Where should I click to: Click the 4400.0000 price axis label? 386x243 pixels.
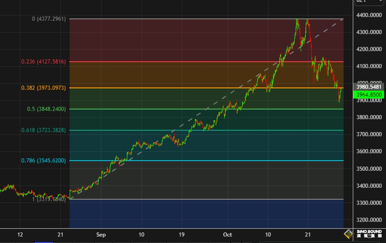pyautogui.click(x=368, y=15)
